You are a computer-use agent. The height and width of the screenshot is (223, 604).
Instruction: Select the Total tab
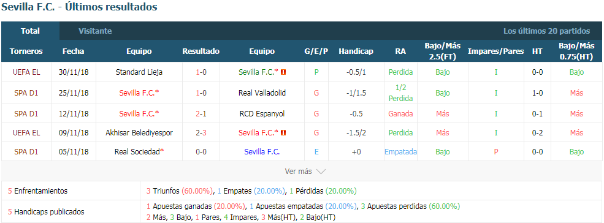(30, 31)
